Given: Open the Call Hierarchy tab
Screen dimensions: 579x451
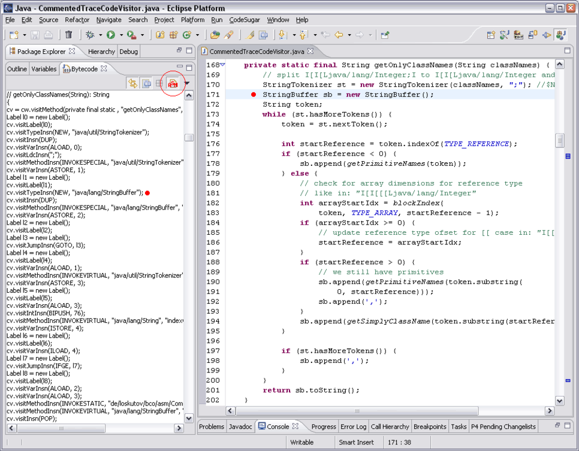Looking at the screenshot, I should click(x=390, y=426).
